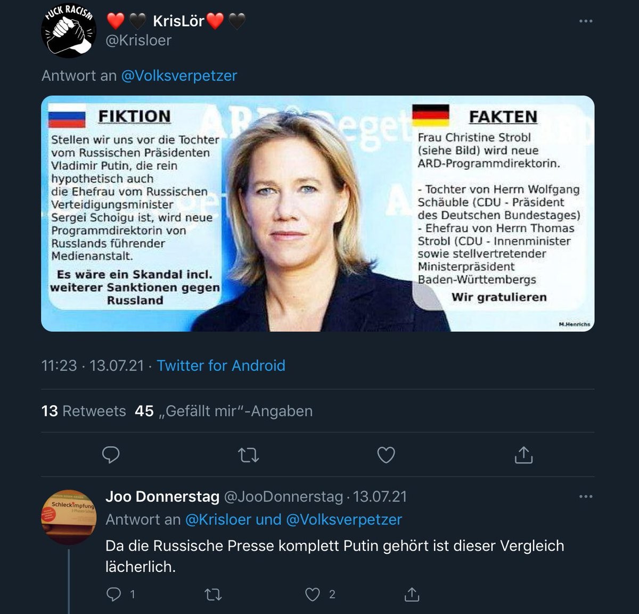Retweet Joo Donnerstag's reply
The height and width of the screenshot is (614, 639).
[213, 594]
